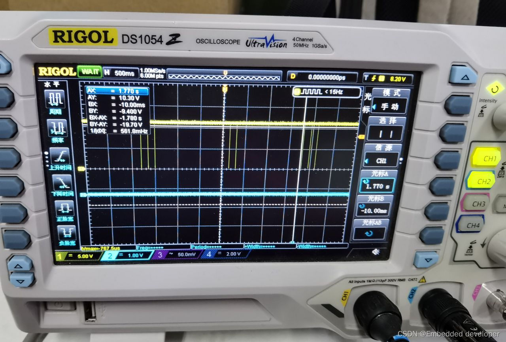Click the CH1 yellow ground level marker
This screenshot has width=506, height=342.
tap(82, 169)
